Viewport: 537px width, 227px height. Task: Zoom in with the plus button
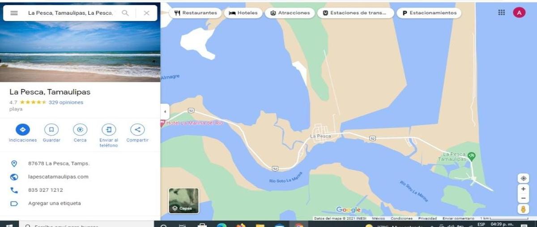click(x=523, y=189)
